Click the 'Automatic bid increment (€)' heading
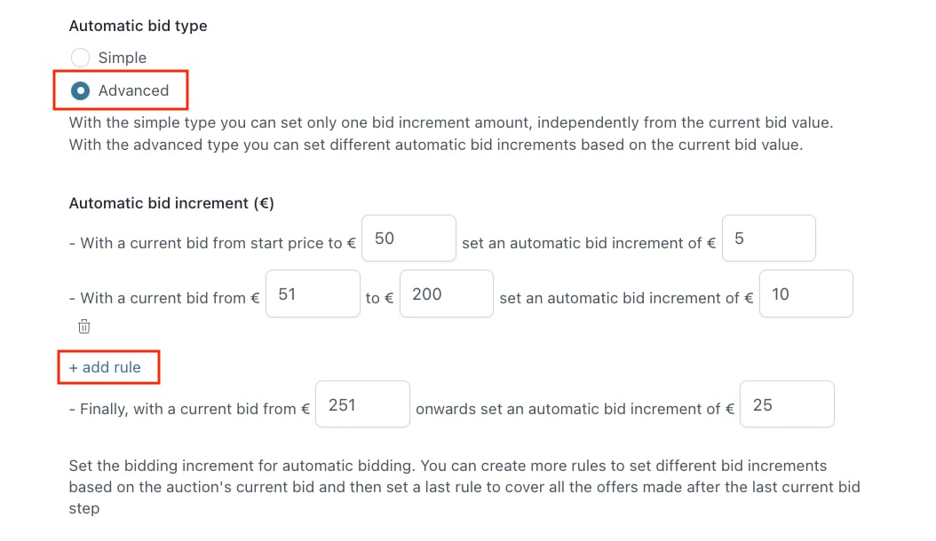 pyautogui.click(x=171, y=203)
